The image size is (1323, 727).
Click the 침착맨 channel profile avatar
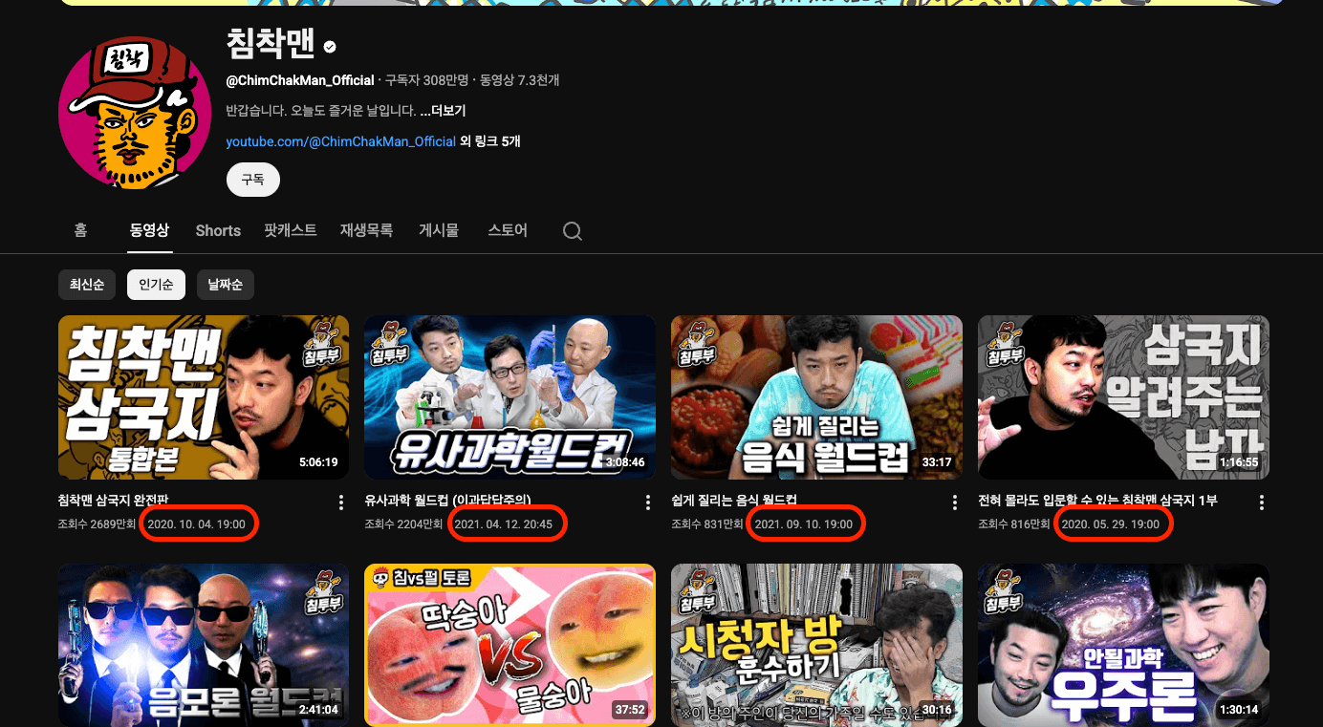coord(135,113)
